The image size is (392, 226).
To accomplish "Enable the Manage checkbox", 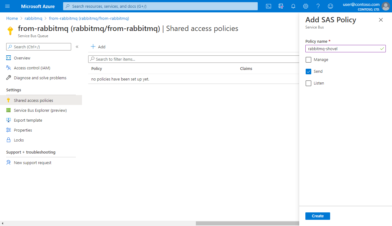I will (x=308, y=60).
